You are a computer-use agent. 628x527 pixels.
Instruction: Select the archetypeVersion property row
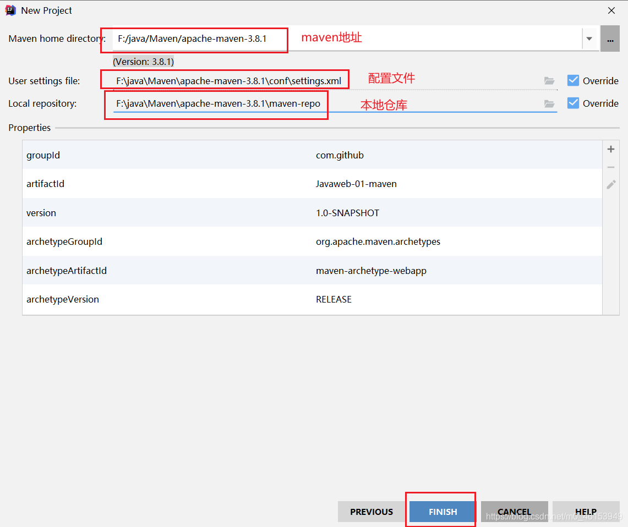pyautogui.click(x=312, y=299)
